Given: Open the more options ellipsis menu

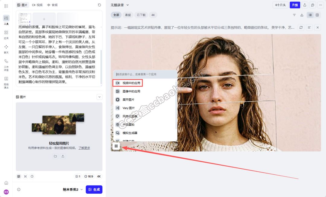Looking at the screenshot, I should pos(320,5).
